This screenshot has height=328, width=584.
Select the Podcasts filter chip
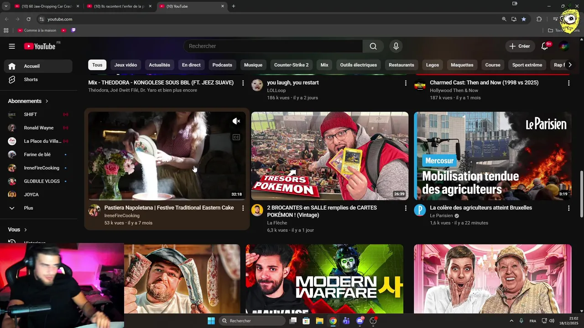coord(222,65)
